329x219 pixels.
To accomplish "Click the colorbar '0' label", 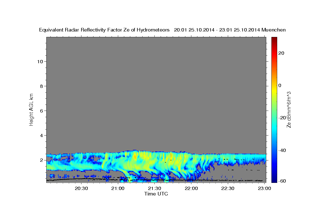I will [280, 85].
